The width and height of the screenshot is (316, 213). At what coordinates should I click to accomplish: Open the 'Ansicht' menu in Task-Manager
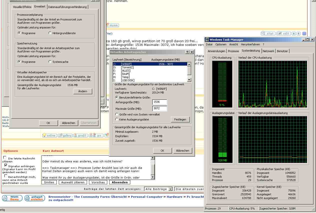pos(233,44)
